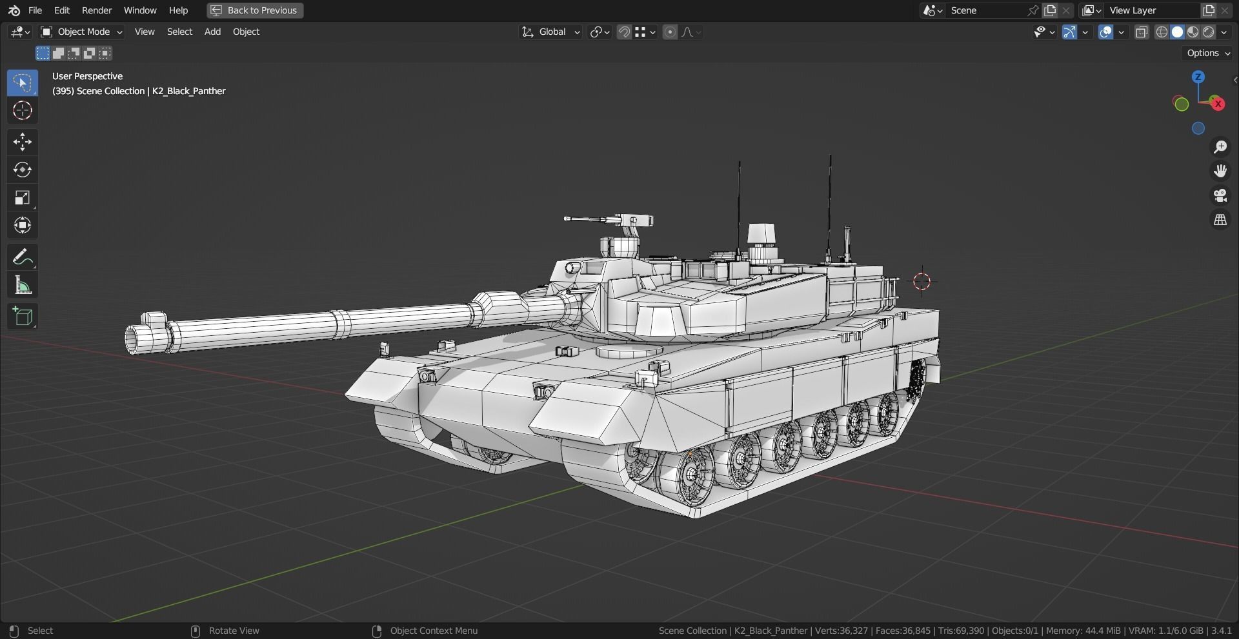Toggle the camera view icon
The height and width of the screenshot is (639, 1239).
tap(1220, 195)
